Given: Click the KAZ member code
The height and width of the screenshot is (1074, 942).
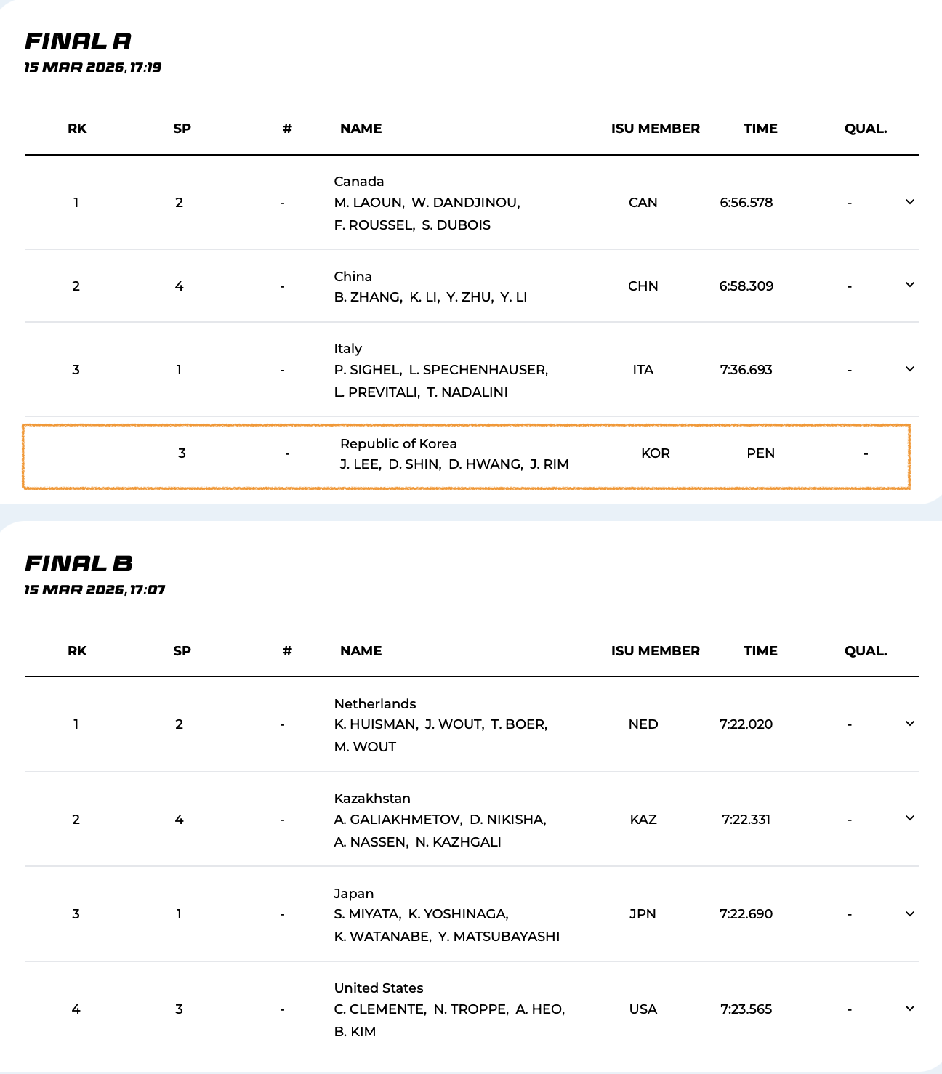Looking at the screenshot, I should (x=643, y=820).
